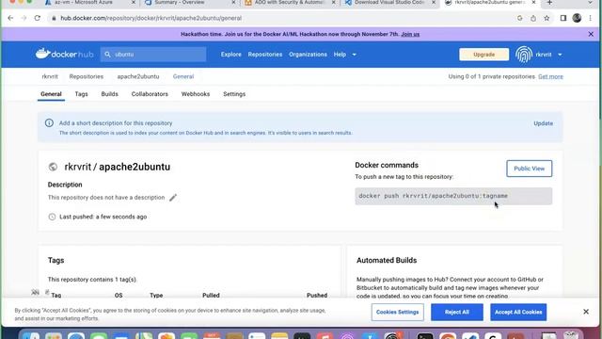Click the Docker Hub logo
602x339 pixels.
pyautogui.click(x=64, y=54)
